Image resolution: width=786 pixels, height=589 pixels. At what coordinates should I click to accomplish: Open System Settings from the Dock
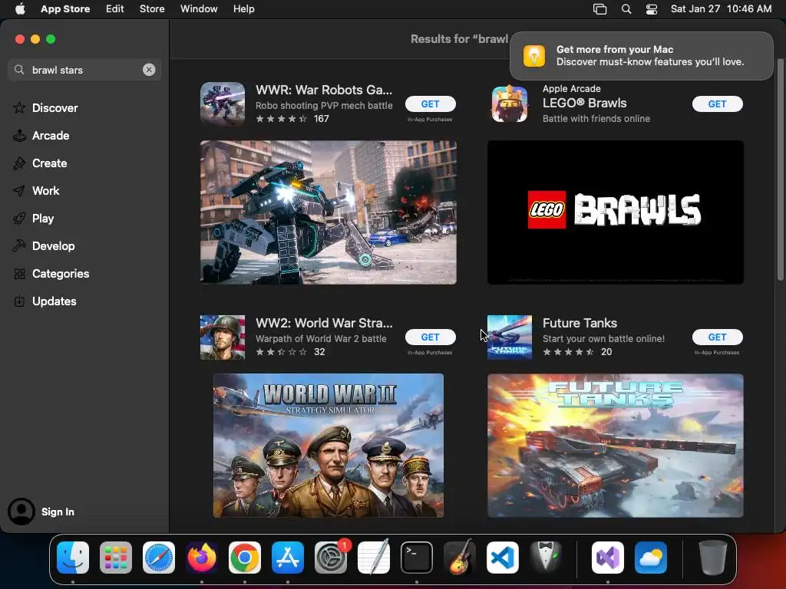tap(331, 558)
